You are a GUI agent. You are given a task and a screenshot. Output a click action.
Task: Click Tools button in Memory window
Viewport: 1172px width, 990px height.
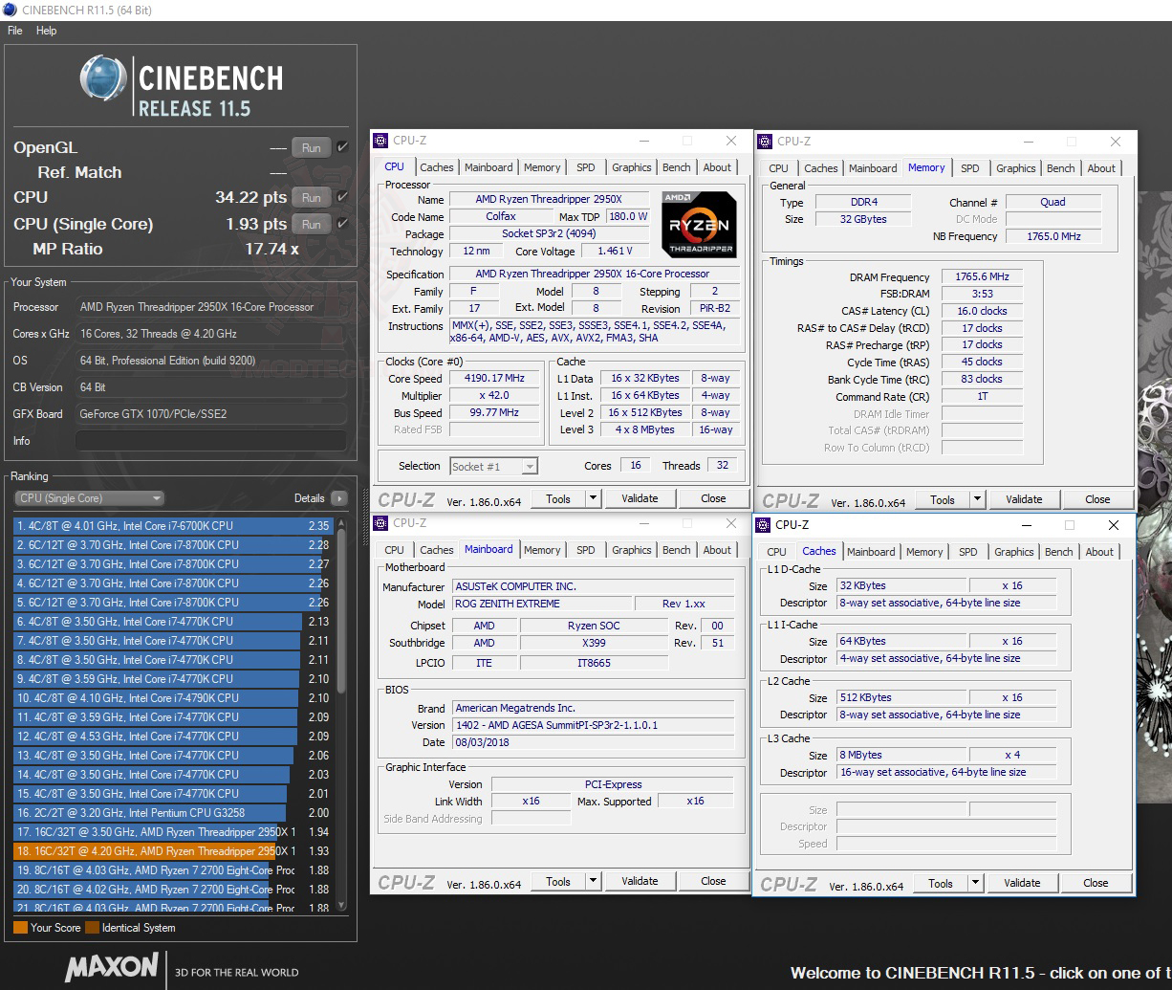tap(943, 499)
